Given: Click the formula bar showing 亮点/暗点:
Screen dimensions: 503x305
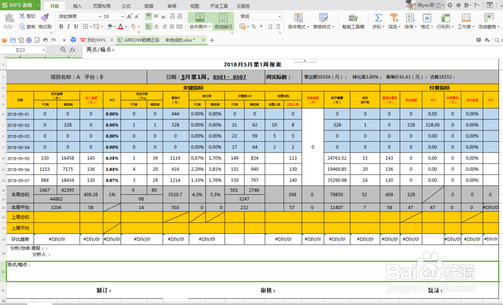Looking at the screenshot, I should [x=292, y=50].
